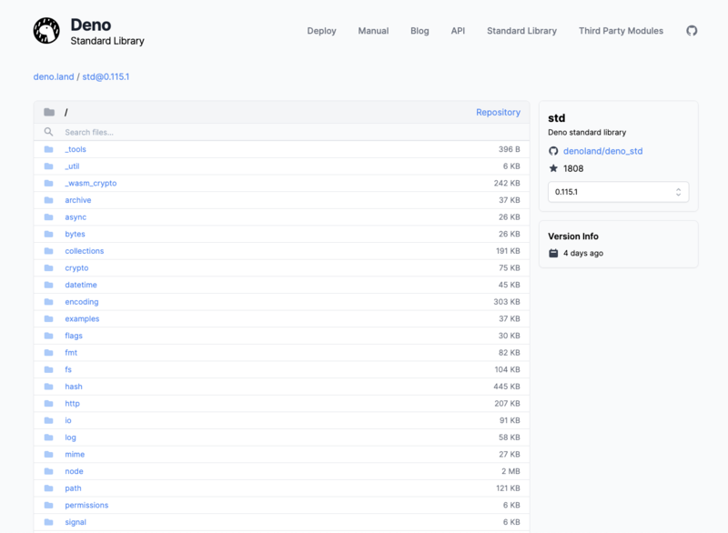Open the version selector showing 0.115.1
Image resolution: width=728 pixels, height=533 pixels.
(618, 192)
